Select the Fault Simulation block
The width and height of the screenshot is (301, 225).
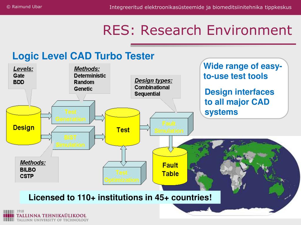[169, 127]
